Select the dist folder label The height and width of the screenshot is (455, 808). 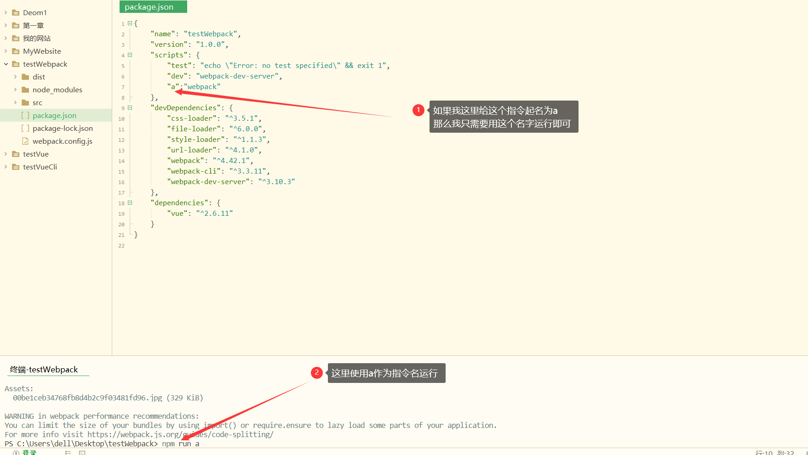(x=39, y=77)
